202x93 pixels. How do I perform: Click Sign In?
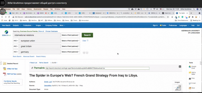pyautogui.click(x=155, y=25)
